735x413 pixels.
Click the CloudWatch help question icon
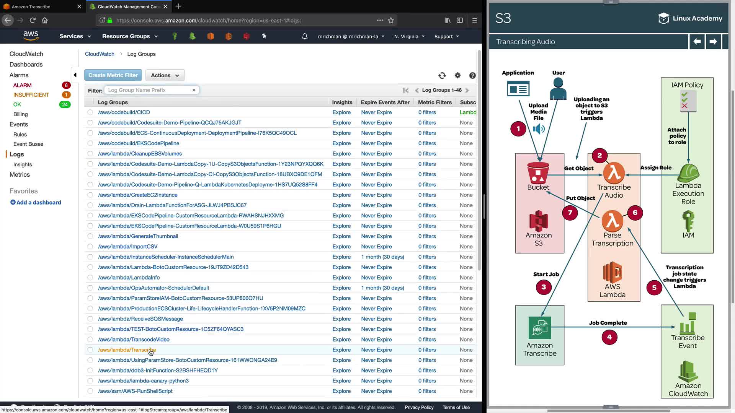point(472,76)
